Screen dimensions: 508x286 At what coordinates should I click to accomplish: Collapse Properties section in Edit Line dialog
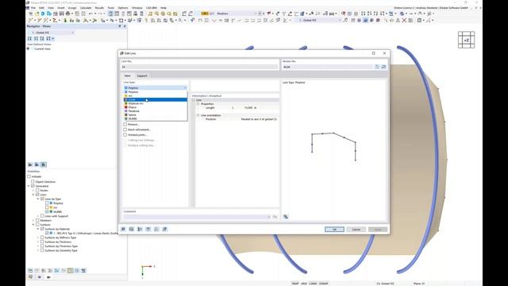[198, 104]
